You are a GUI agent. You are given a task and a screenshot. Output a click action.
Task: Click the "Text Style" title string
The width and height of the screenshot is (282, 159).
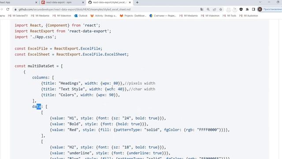pyautogui.click(x=71, y=89)
